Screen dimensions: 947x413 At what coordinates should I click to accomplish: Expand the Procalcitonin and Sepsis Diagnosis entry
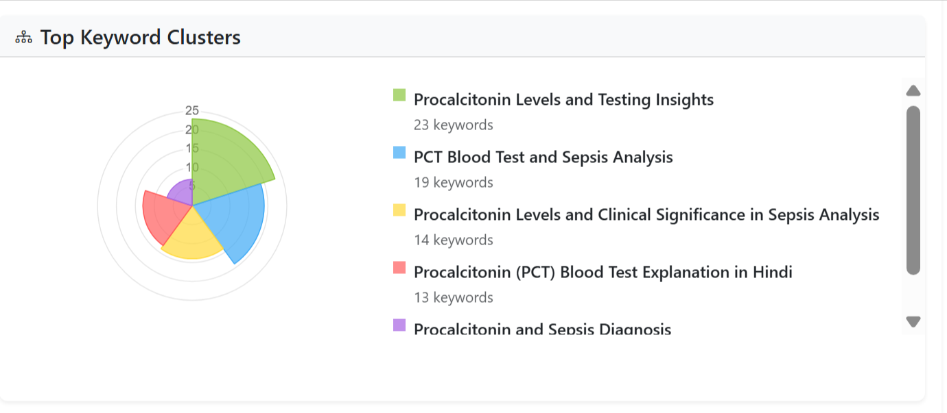541,329
